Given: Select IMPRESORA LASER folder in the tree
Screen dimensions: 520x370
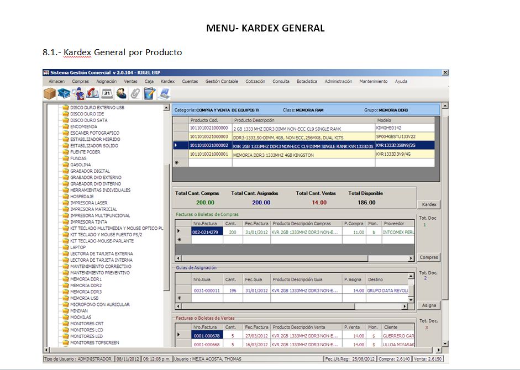Looking at the screenshot, I should coord(88,203).
